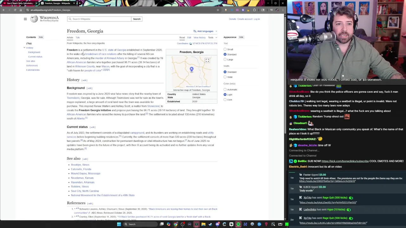Hide the Contents sidebar

point(41,37)
